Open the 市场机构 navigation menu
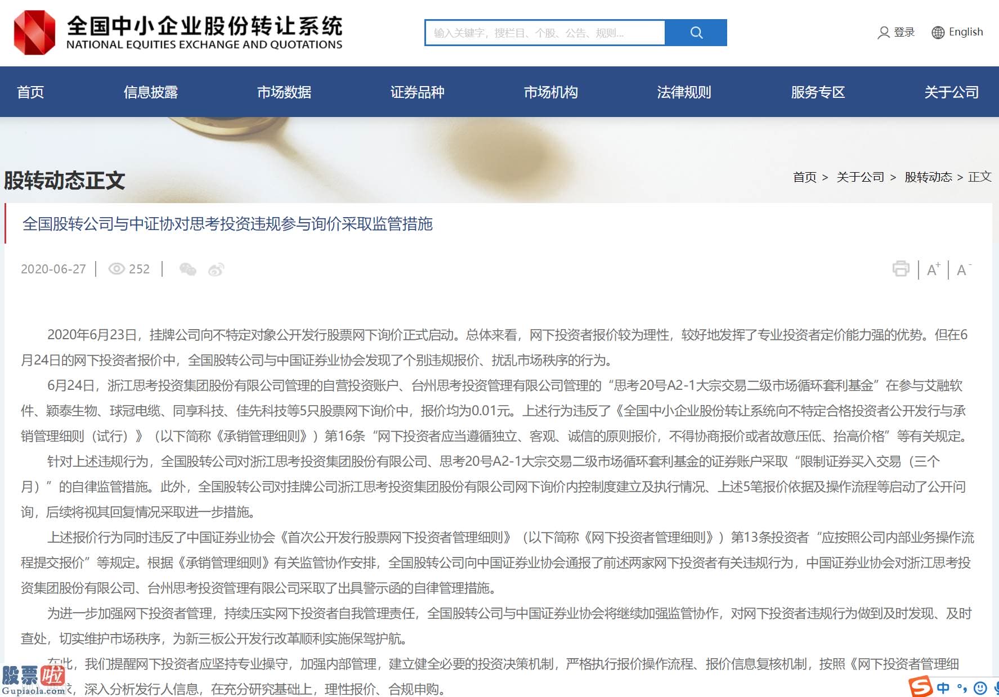 tap(551, 92)
